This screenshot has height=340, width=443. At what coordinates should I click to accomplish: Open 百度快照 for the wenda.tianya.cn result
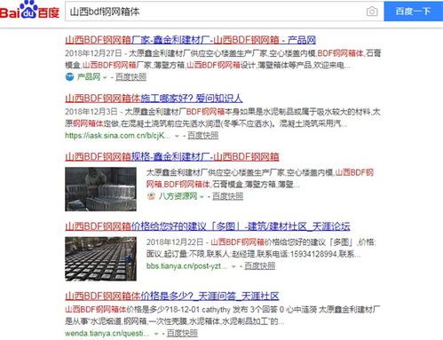182,333
